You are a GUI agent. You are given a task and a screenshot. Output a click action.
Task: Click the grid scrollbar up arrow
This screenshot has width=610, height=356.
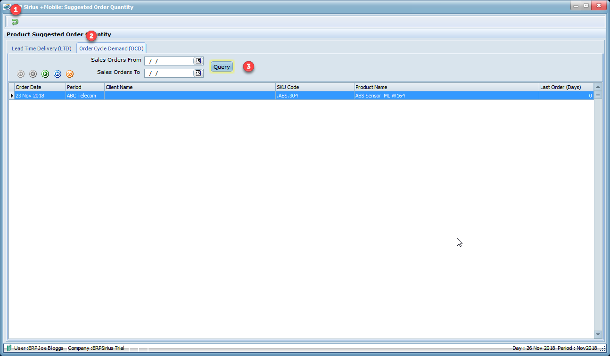tap(598, 87)
